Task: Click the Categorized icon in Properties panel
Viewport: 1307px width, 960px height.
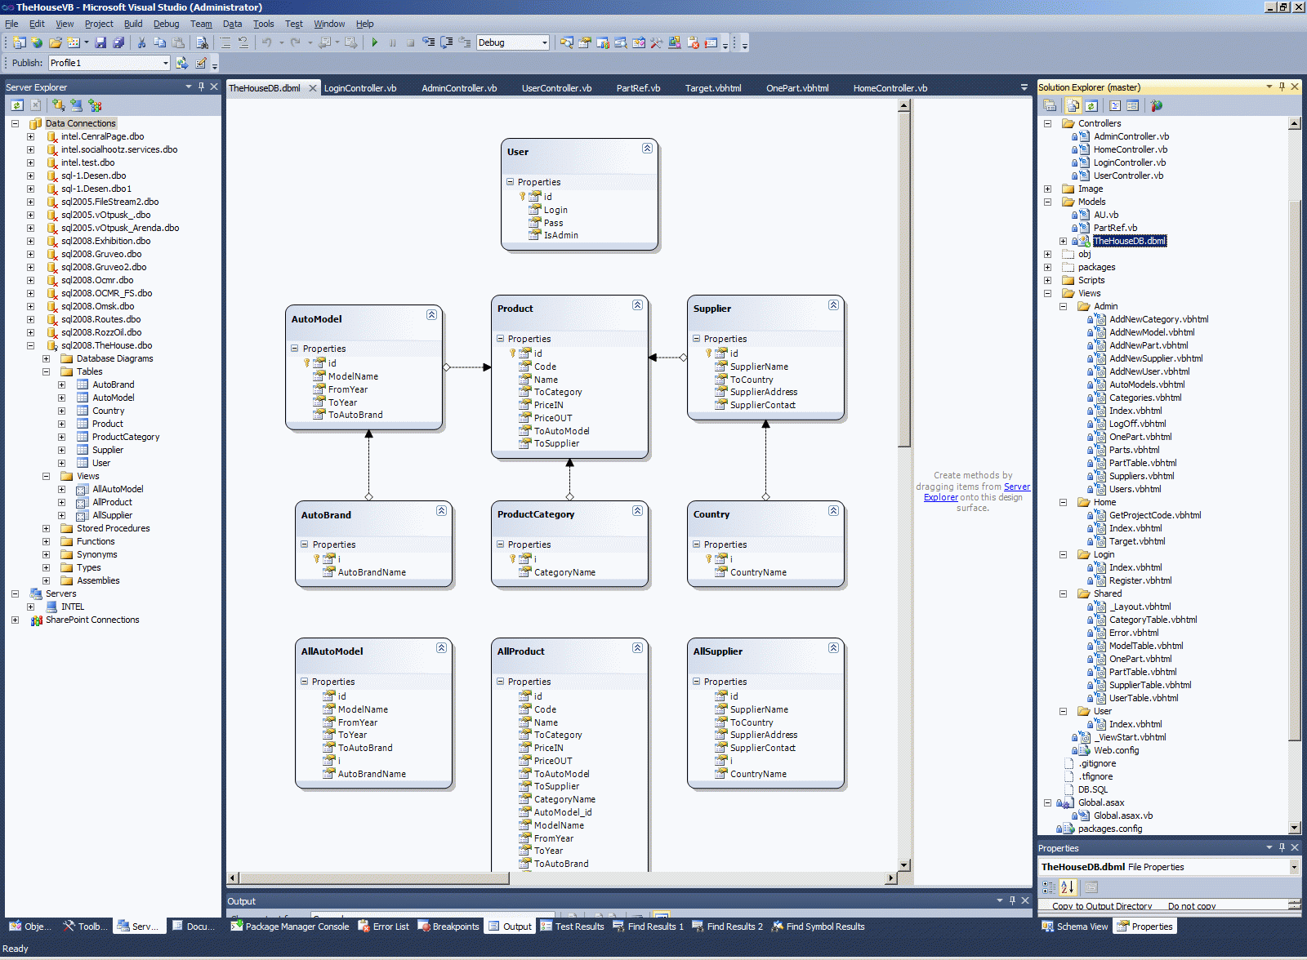Action: (x=1049, y=887)
